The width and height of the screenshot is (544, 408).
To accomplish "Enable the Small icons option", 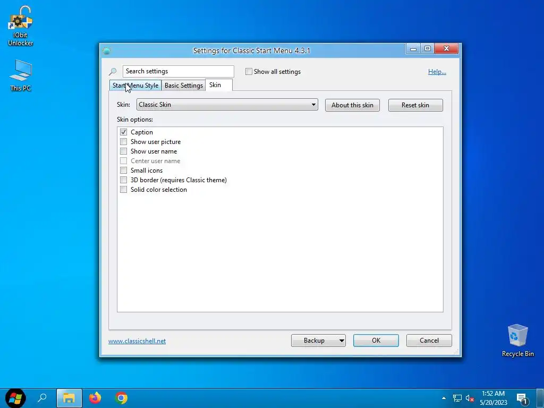I will [123, 171].
